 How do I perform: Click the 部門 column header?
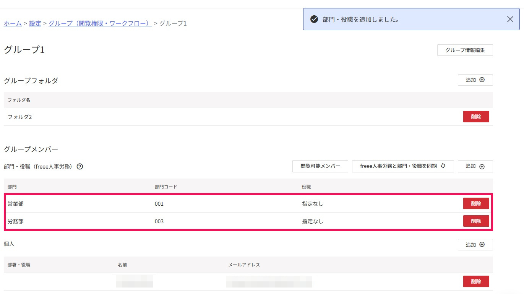click(12, 187)
